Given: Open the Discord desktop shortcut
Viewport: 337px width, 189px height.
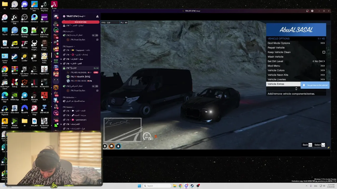Looking at the screenshot, I should 24,5.
